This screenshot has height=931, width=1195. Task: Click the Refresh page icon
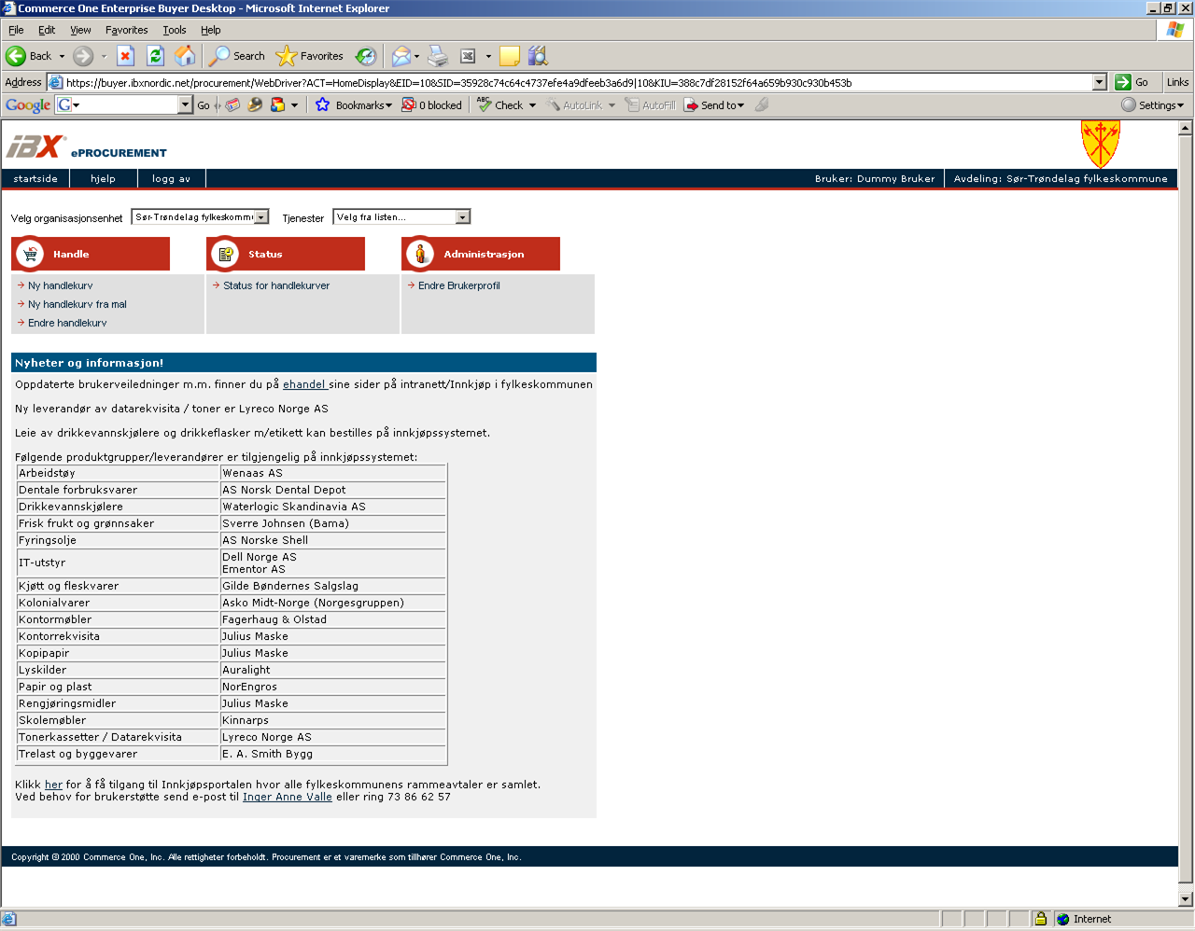(156, 56)
